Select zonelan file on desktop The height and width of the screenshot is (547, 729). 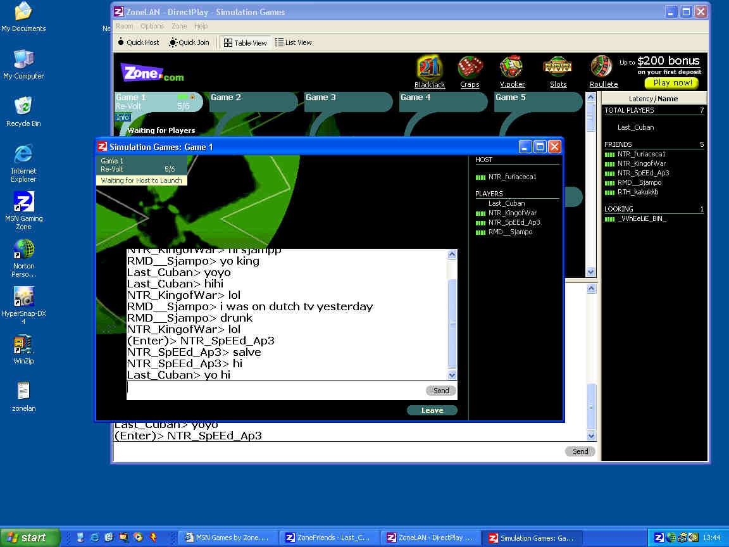click(x=23, y=397)
